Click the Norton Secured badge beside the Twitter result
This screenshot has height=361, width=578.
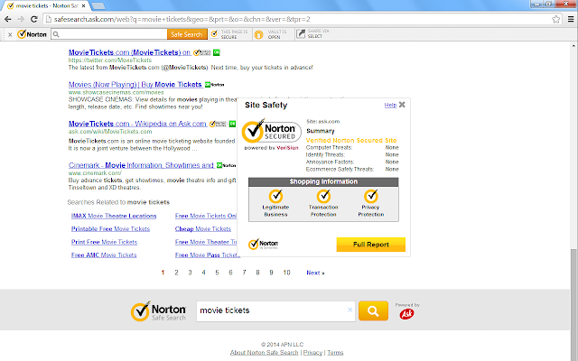(x=202, y=52)
